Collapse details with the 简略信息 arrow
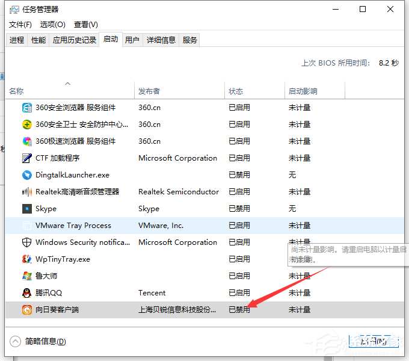 tap(15, 341)
